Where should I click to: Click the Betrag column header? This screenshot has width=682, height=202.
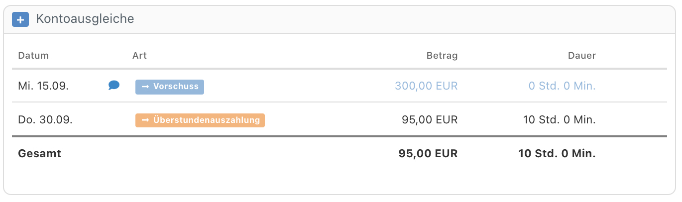(442, 55)
